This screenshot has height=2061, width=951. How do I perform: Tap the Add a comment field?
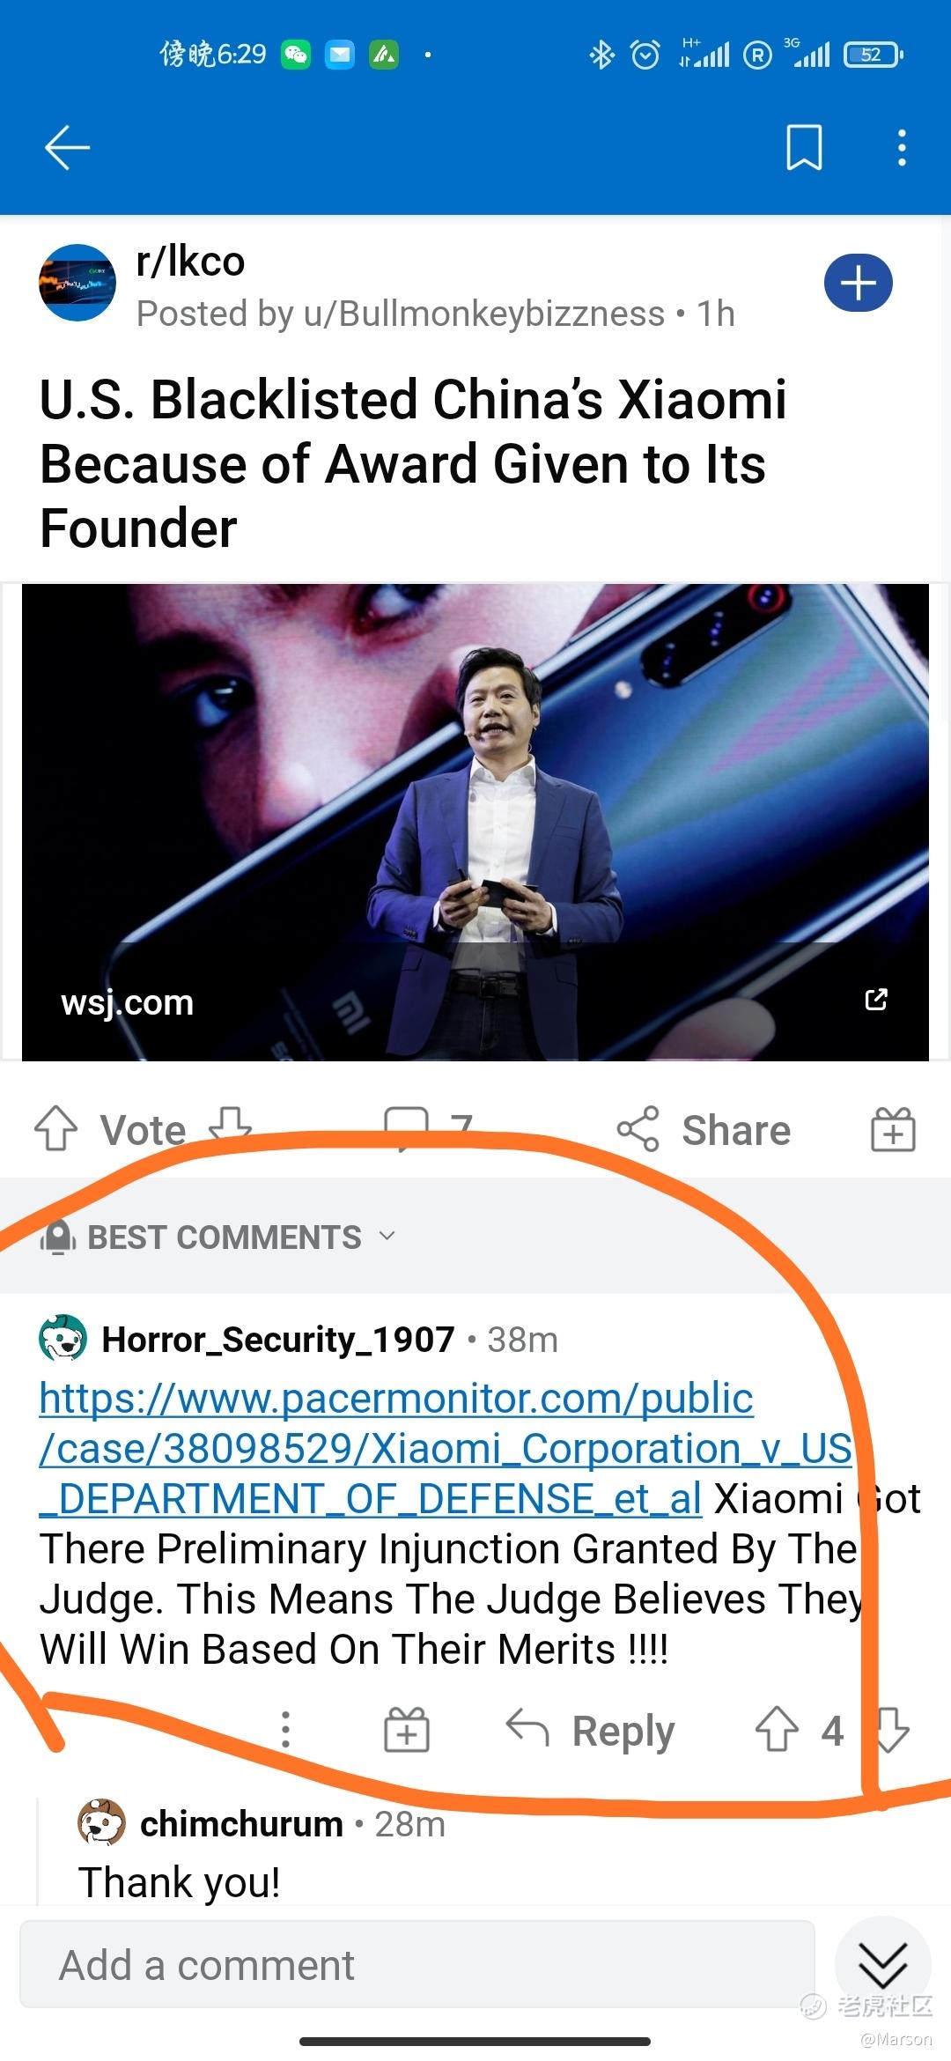tap(417, 1965)
